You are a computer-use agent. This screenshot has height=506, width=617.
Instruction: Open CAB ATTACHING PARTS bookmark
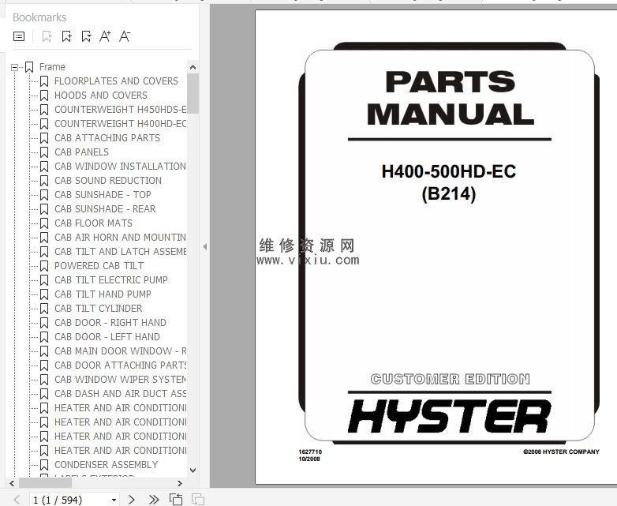click(x=107, y=138)
